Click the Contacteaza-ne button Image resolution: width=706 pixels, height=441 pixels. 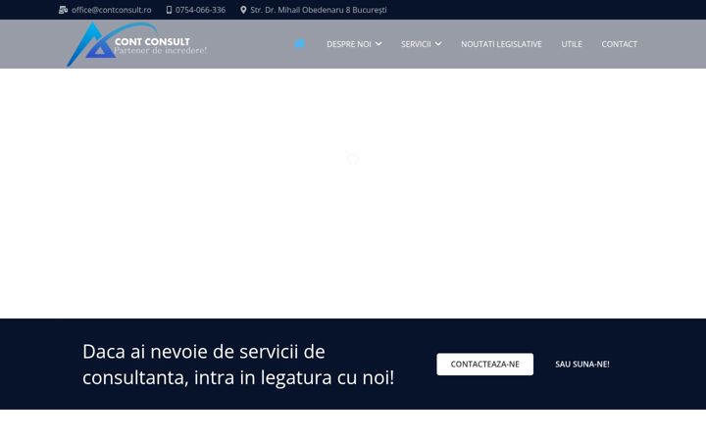485,364
